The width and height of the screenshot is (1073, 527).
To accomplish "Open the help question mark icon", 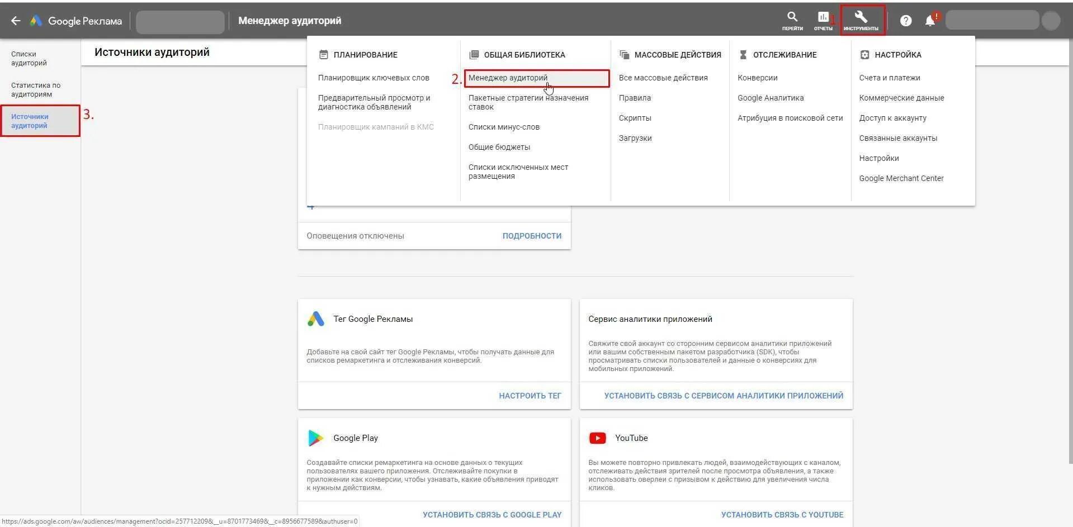I will 906,21.
